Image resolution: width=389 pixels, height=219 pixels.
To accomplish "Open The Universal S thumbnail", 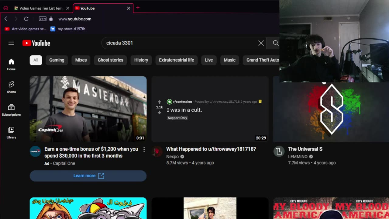I will (331, 112).
